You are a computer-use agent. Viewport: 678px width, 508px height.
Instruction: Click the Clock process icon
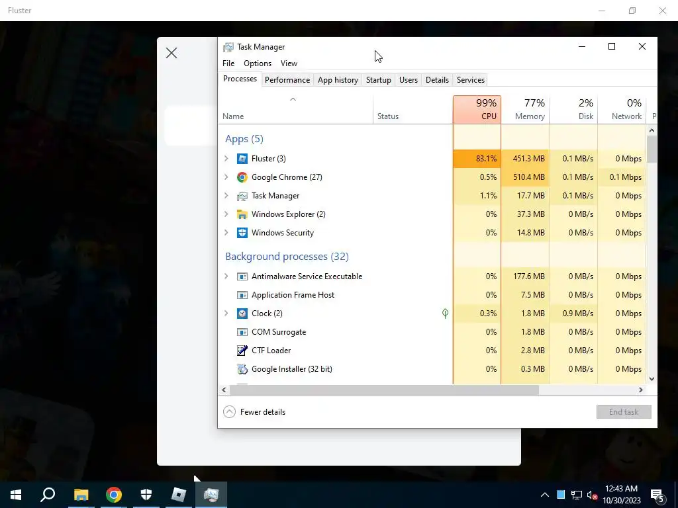click(x=242, y=314)
